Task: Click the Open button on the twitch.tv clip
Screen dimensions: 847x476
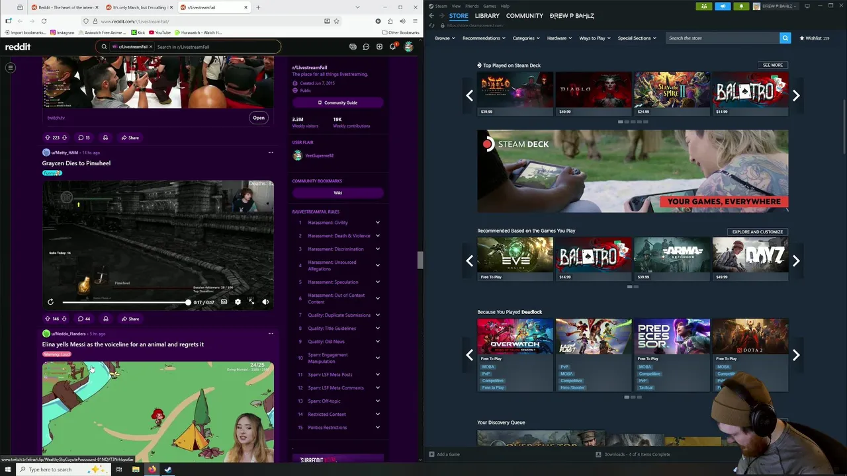Action: (259, 118)
